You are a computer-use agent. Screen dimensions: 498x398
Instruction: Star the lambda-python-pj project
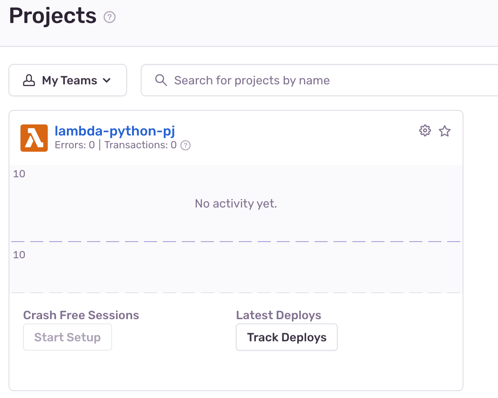point(445,131)
